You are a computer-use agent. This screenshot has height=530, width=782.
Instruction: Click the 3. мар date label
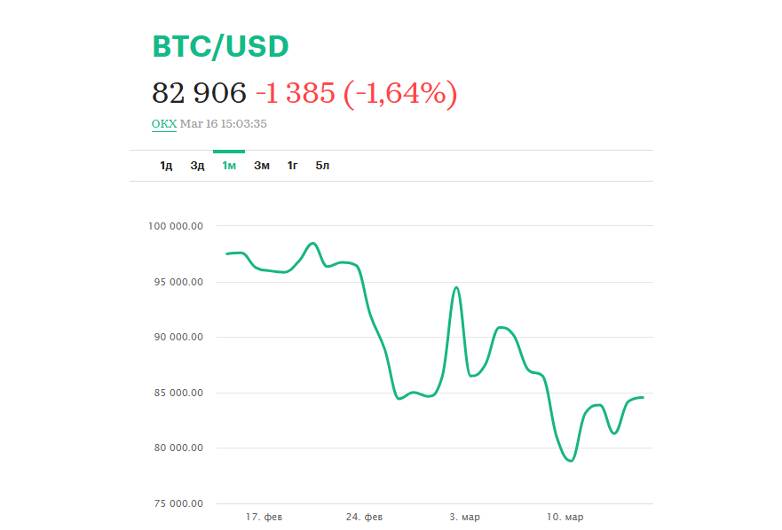pyautogui.click(x=466, y=517)
